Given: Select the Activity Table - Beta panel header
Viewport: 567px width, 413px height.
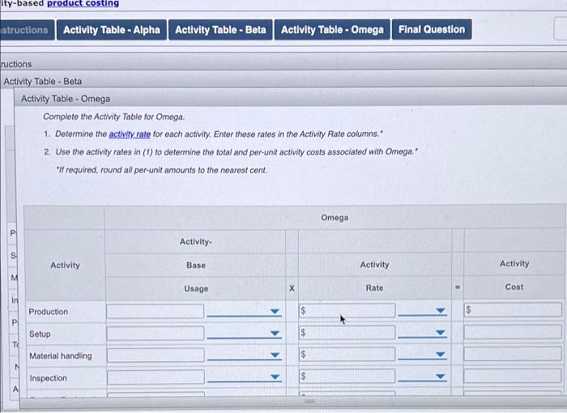Looking at the screenshot, I should pyautogui.click(x=283, y=81).
